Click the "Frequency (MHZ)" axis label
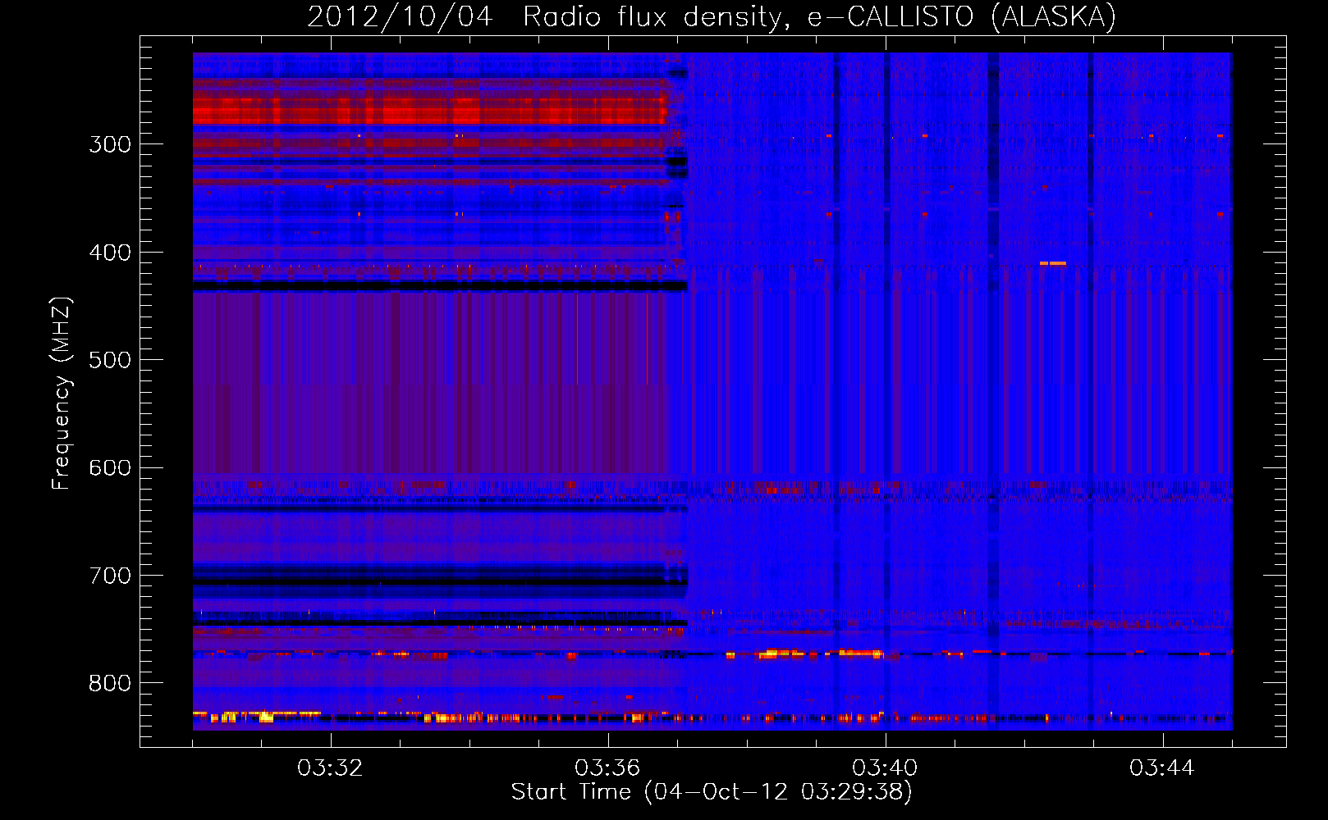This screenshot has height=820, width=1328. pos(61,394)
